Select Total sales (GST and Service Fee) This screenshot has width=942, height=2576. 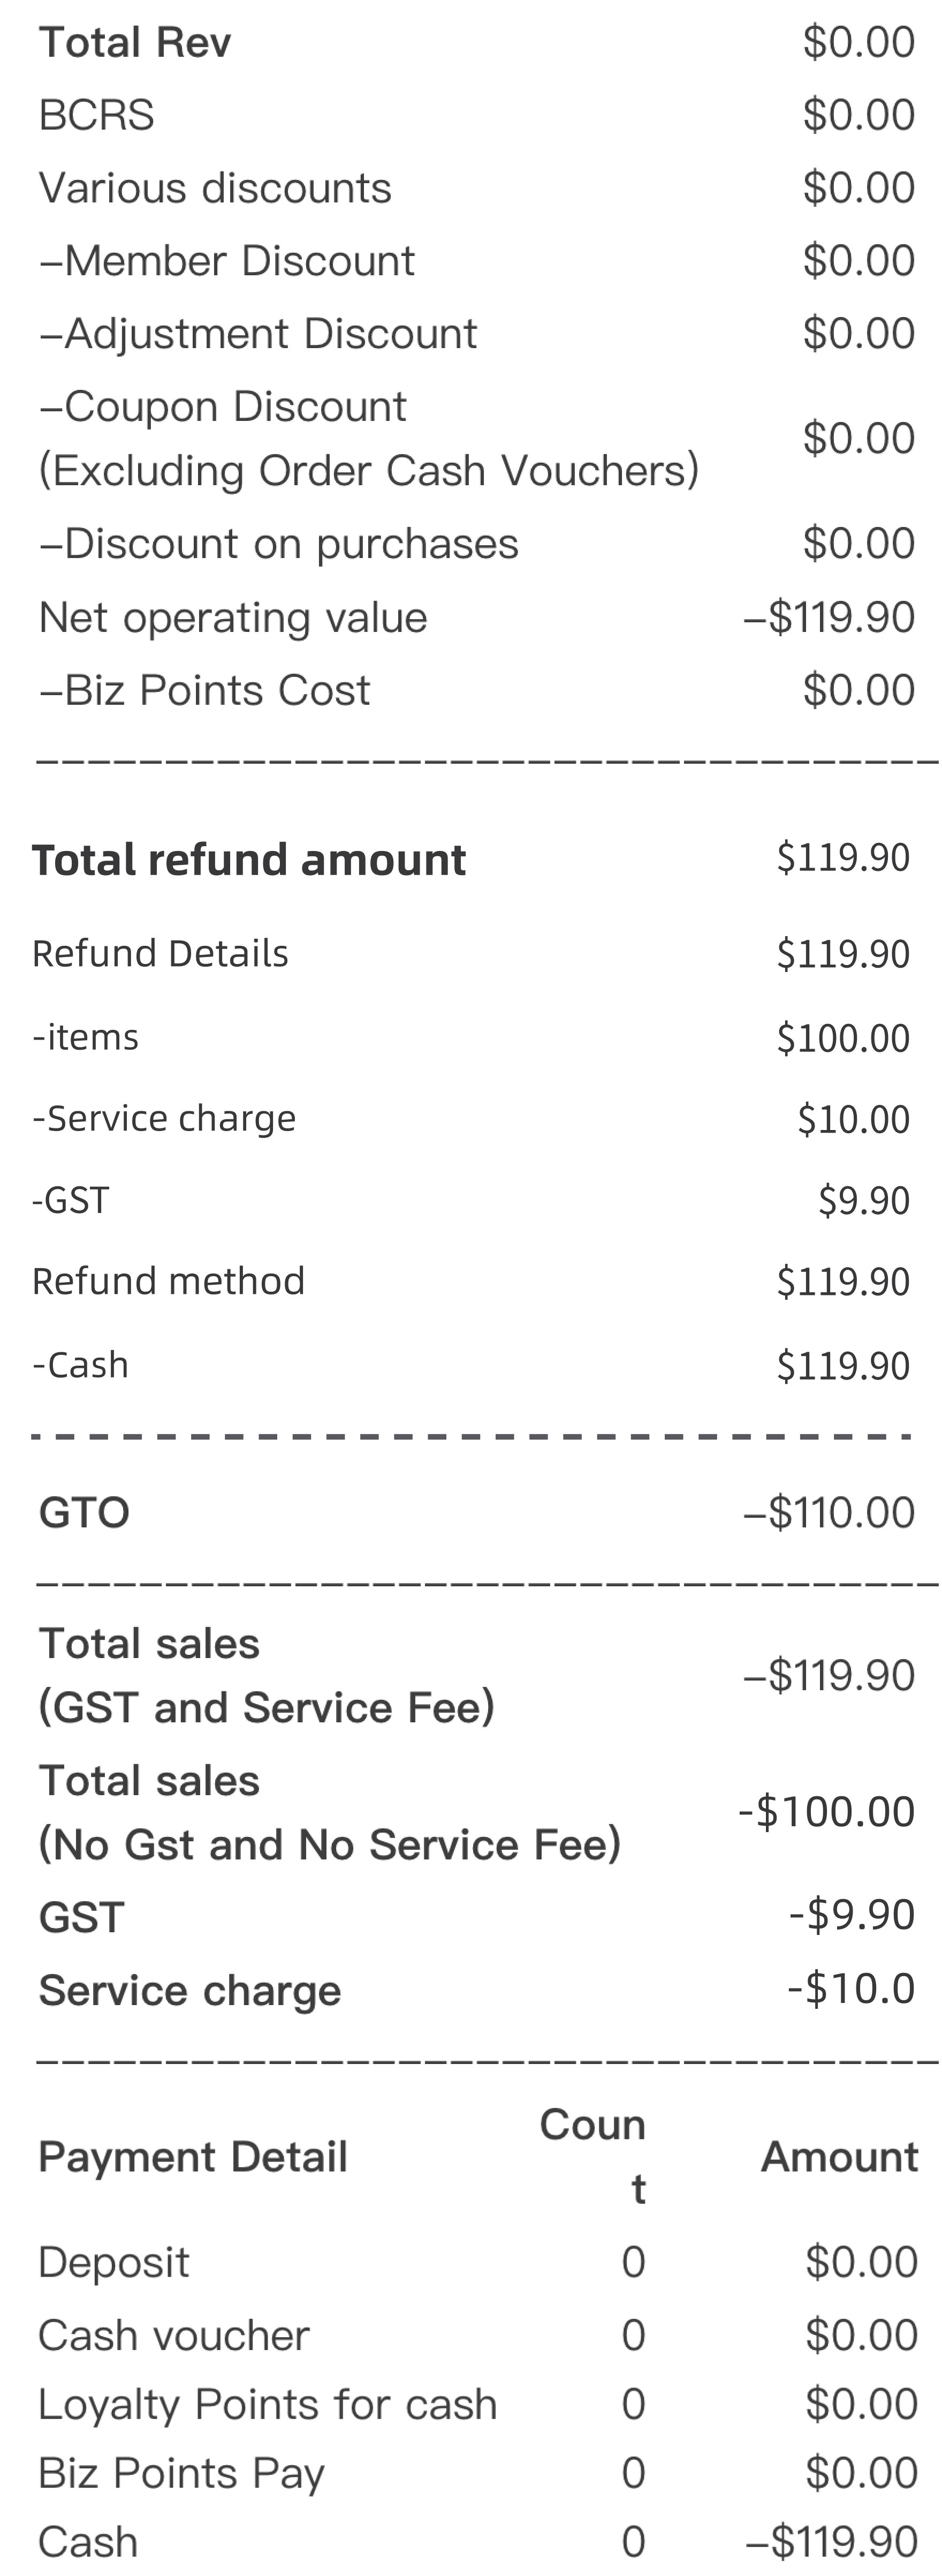tap(267, 1675)
